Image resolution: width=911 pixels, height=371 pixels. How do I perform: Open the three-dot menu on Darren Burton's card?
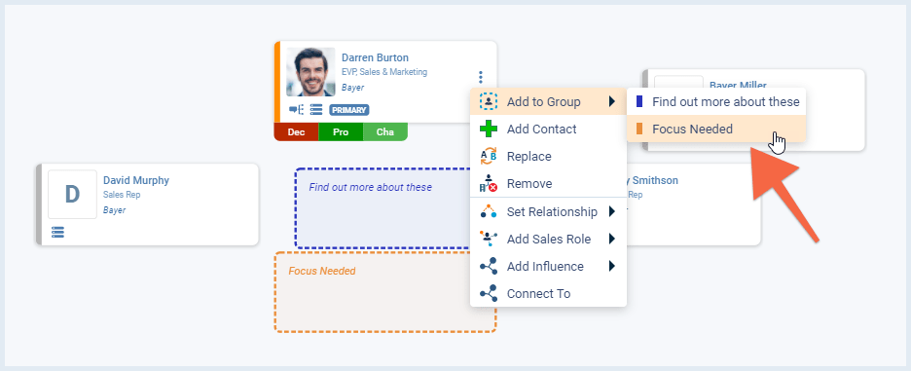tap(481, 77)
